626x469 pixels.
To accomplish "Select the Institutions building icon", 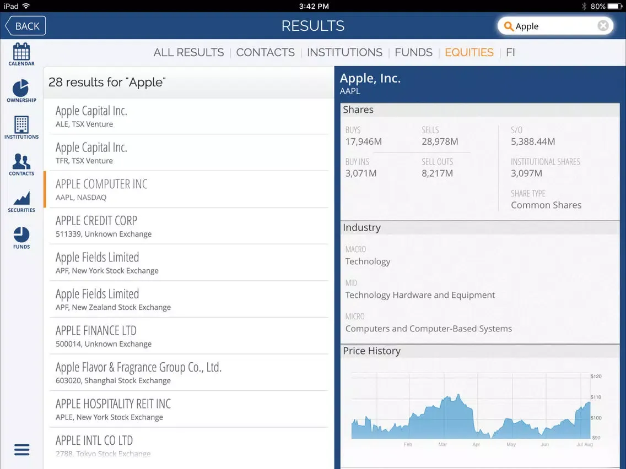I will click(x=21, y=128).
